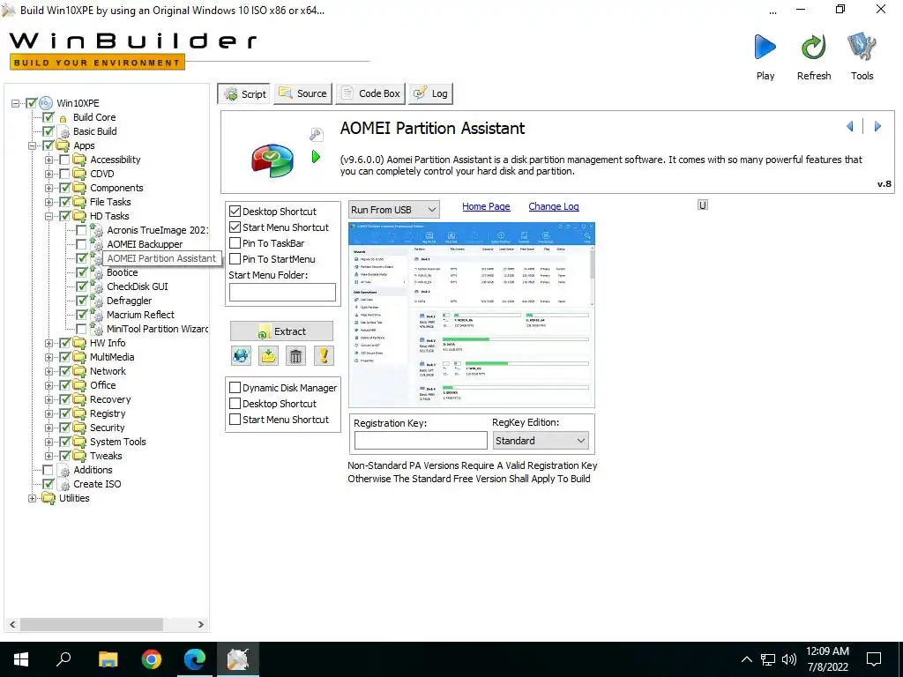
Task: Go to next script with right arrow
Action: click(877, 126)
